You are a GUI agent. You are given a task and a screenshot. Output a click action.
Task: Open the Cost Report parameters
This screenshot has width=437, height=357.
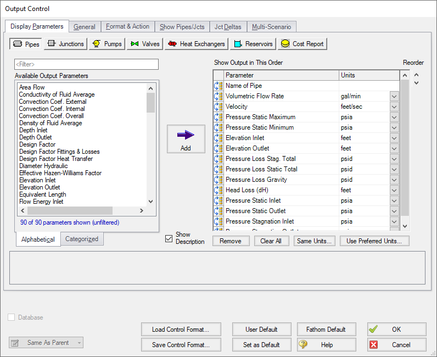(x=302, y=44)
